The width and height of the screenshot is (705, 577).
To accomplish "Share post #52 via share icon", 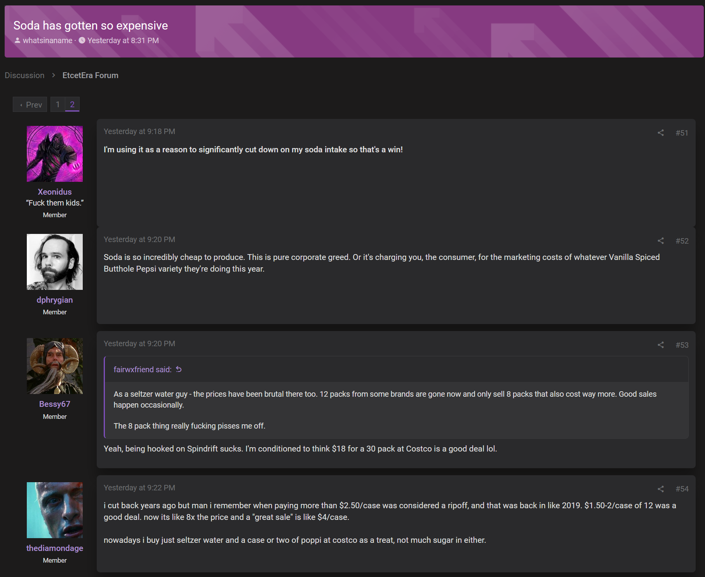I will pos(660,241).
